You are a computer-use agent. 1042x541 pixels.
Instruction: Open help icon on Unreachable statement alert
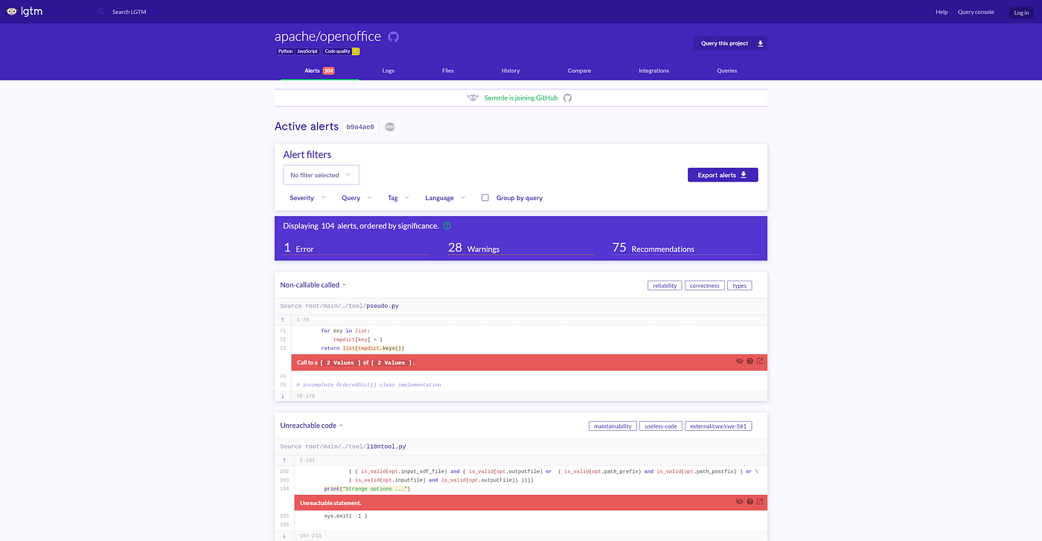point(749,502)
